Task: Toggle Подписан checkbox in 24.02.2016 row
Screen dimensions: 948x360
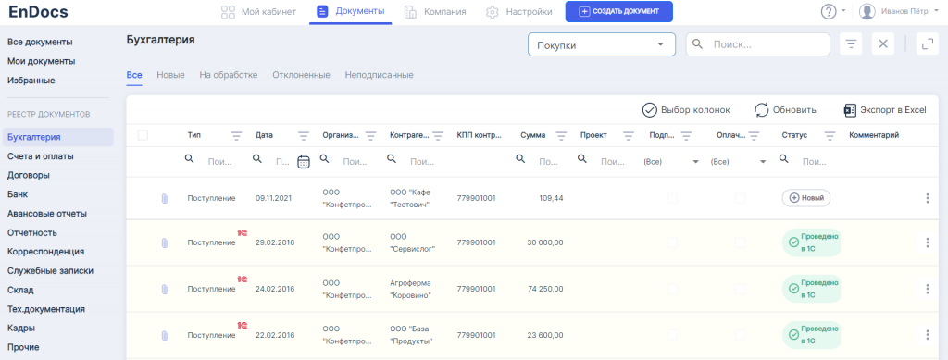Action: pyautogui.click(x=672, y=290)
